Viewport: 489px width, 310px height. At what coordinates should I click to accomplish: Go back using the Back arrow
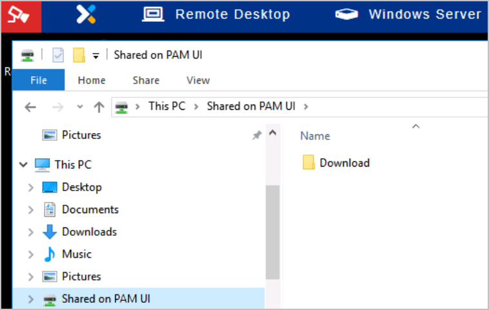point(30,107)
